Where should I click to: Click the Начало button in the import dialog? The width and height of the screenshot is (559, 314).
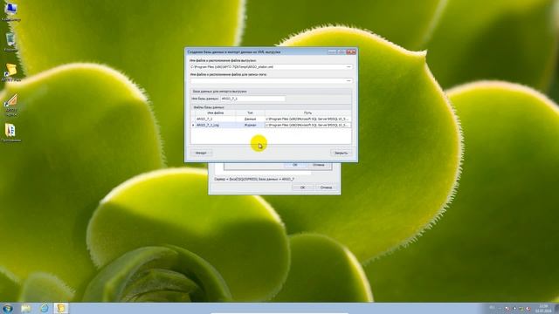point(201,153)
